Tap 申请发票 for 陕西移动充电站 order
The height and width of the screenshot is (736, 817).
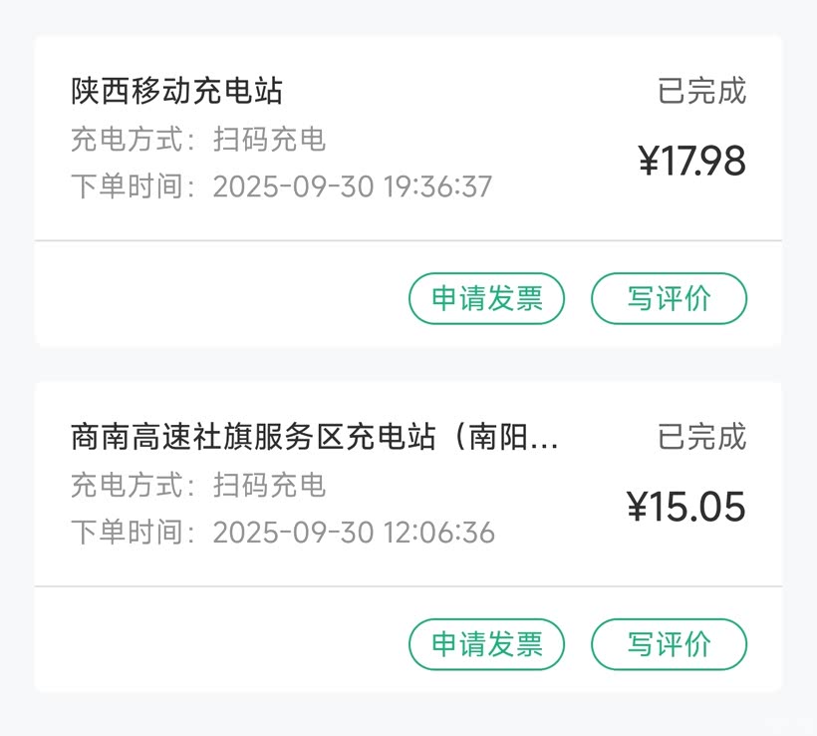(x=486, y=298)
